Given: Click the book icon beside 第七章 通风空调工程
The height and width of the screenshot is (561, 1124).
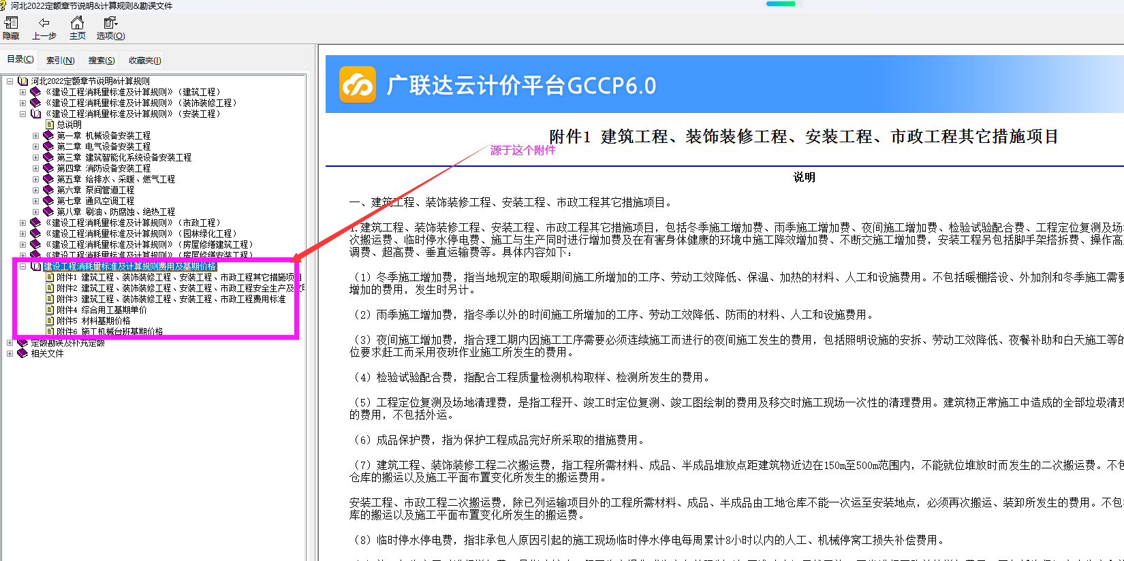Looking at the screenshot, I should pyautogui.click(x=48, y=201).
